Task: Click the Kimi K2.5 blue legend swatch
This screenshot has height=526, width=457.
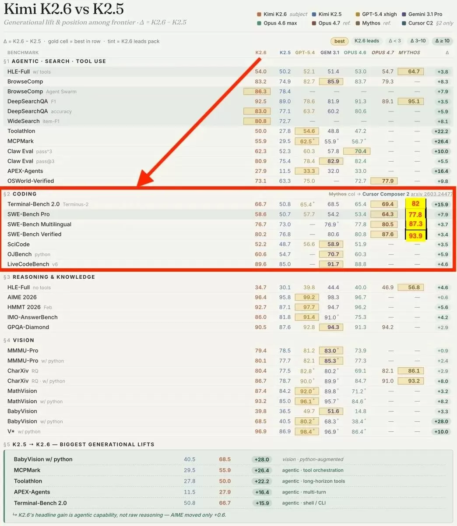Action: [314, 14]
